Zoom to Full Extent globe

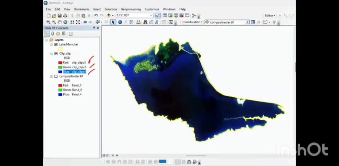(65, 22)
